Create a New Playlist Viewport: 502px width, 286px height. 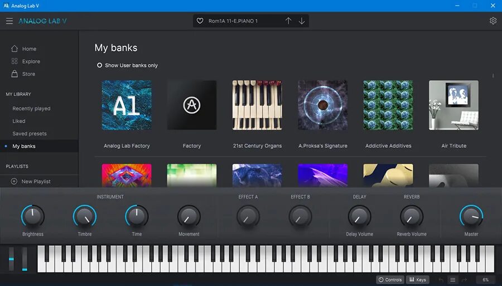[x=36, y=181]
